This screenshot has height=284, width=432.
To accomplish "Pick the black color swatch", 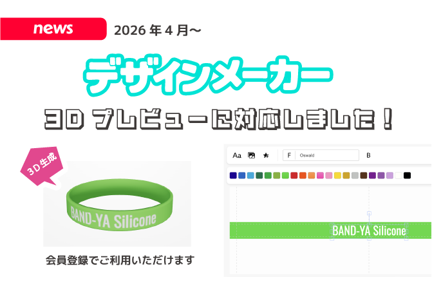I will (x=407, y=175).
